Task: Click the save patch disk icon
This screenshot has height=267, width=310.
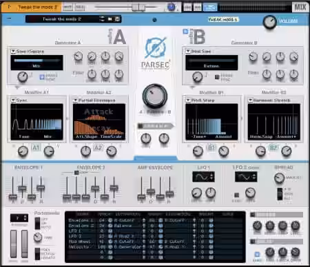Action: (117, 19)
